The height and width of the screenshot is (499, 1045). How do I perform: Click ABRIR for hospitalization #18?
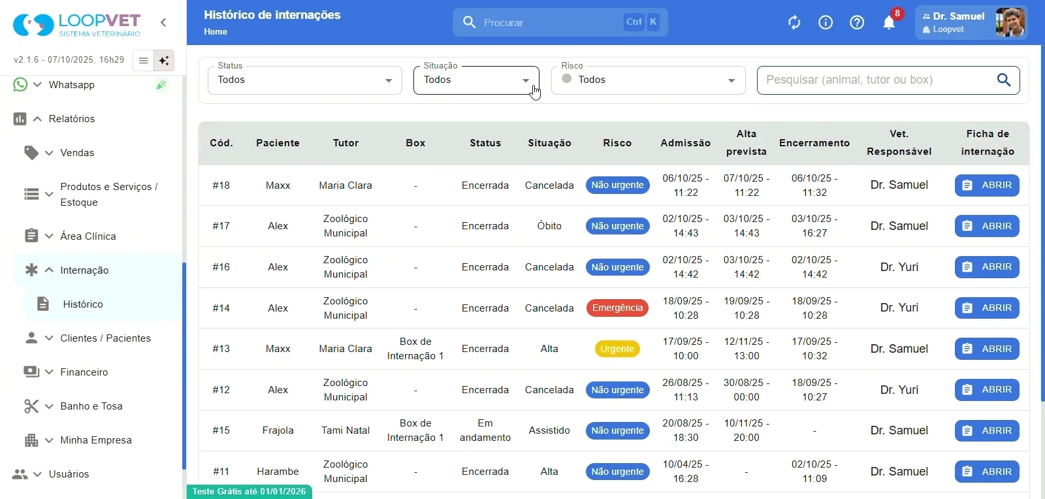pyautogui.click(x=987, y=185)
